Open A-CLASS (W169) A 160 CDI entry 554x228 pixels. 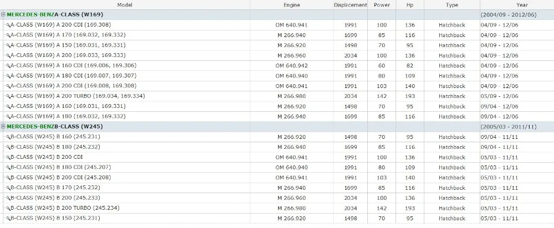73,65
